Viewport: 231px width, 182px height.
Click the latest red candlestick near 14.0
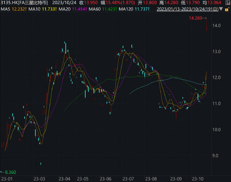207,25
